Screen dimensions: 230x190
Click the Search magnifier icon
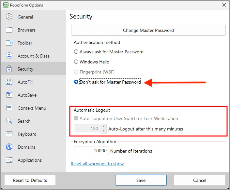[x=9, y=121]
